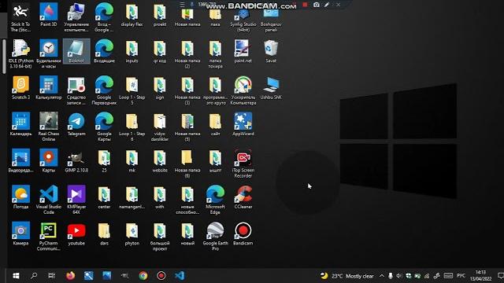Switch input language via РУС indicator
The height and width of the screenshot is (283, 504).
pos(461,276)
